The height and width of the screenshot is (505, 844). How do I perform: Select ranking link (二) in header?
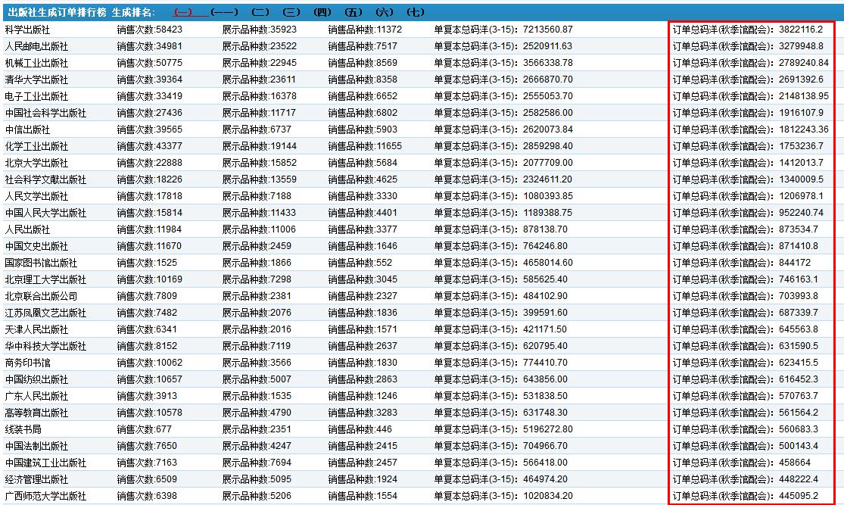[260, 13]
